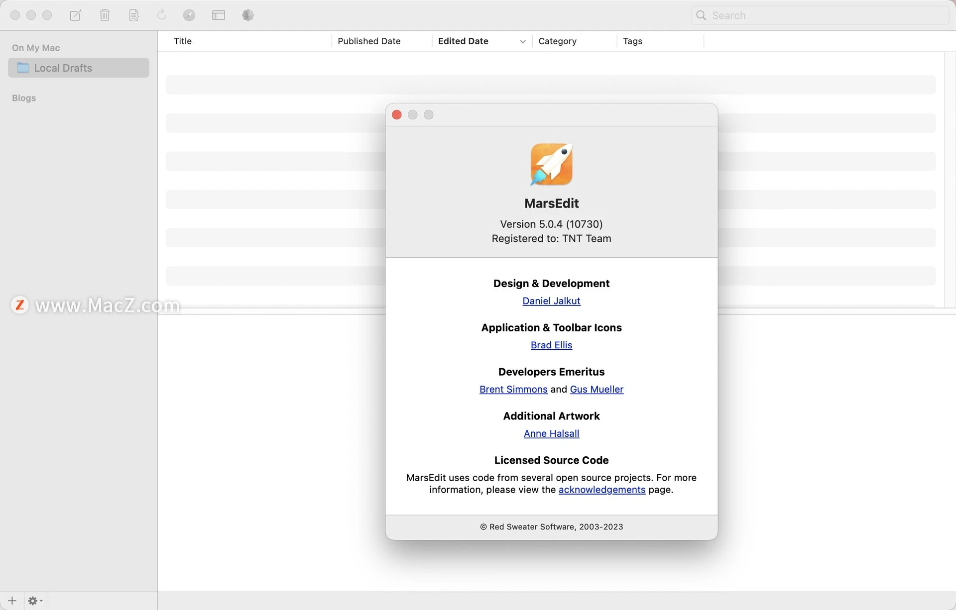Viewport: 956px width, 610px height.
Task: Add a new blog with the plus button
Action: pos(12,601)
